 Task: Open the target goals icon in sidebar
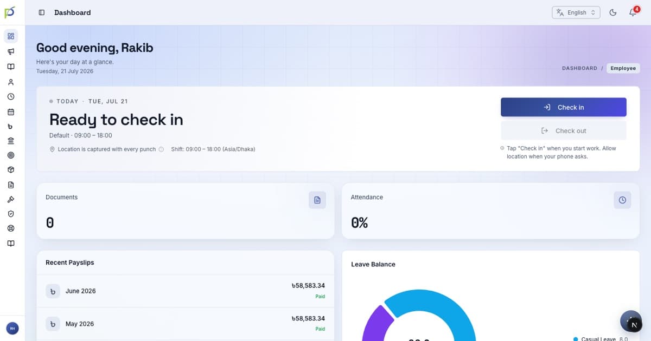tap(11, 155)
